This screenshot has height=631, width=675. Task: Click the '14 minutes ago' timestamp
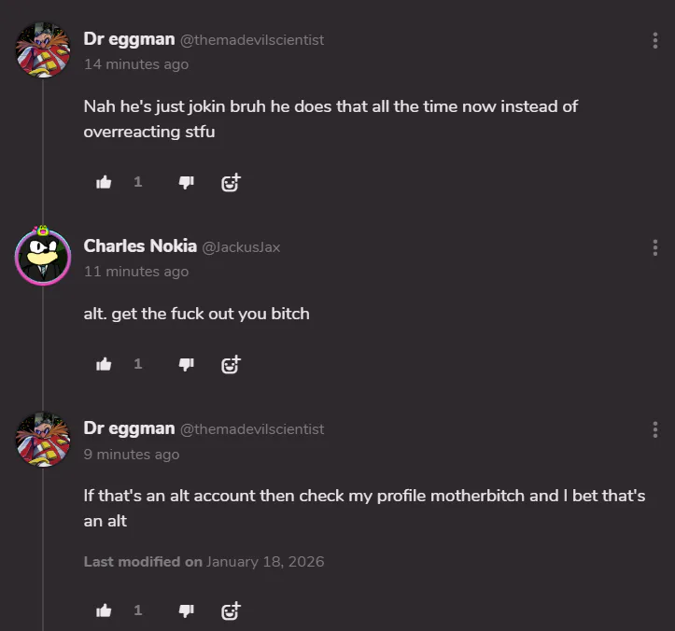coord(136,64)
